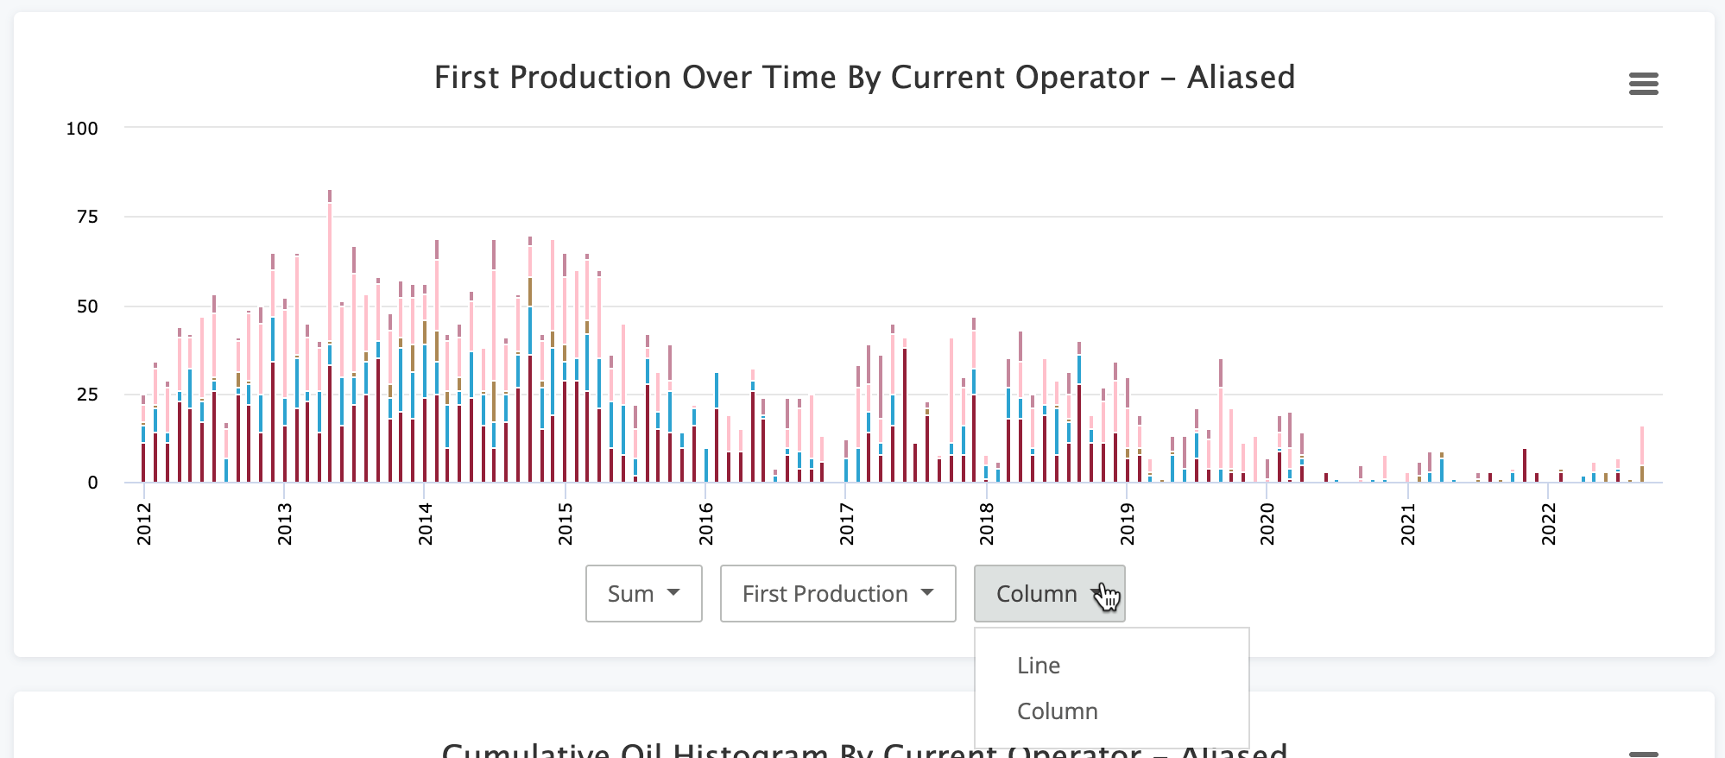This screenshot has height=758, width=1725.
Task: Select Line from the chart type menu
Action: click(x=1039, y=665)
